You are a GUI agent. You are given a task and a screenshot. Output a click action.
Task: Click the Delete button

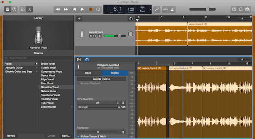coord(51,136)
